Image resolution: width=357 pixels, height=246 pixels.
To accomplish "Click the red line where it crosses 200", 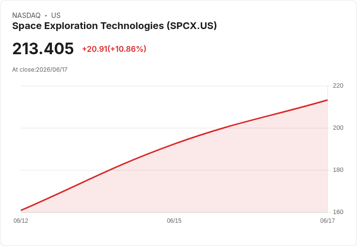I will 226,128.
